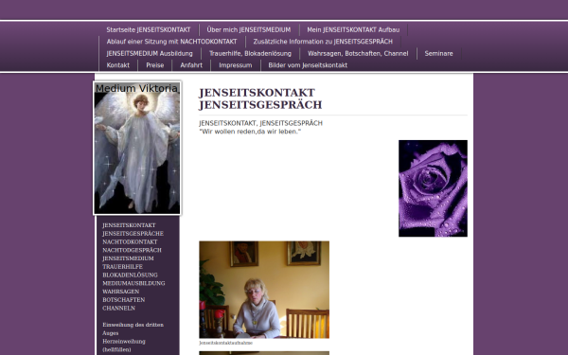The height and width of the screenshot is (355, 568).
Task: Click the purple rose image
Action: (433, 188)
